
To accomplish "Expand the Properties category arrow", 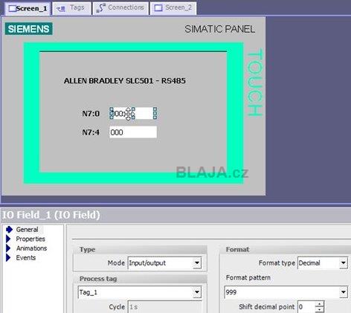I will (x=8, y=239).
